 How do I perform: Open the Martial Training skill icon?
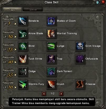[x=52, y=34]
